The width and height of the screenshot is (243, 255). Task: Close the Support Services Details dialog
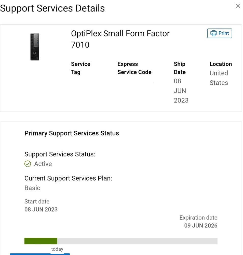(x=238, y=6)
